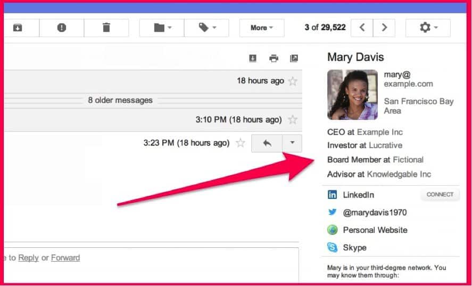Expand the 8 older messages
Screen dimensions: 472x286
coord(120,100)
